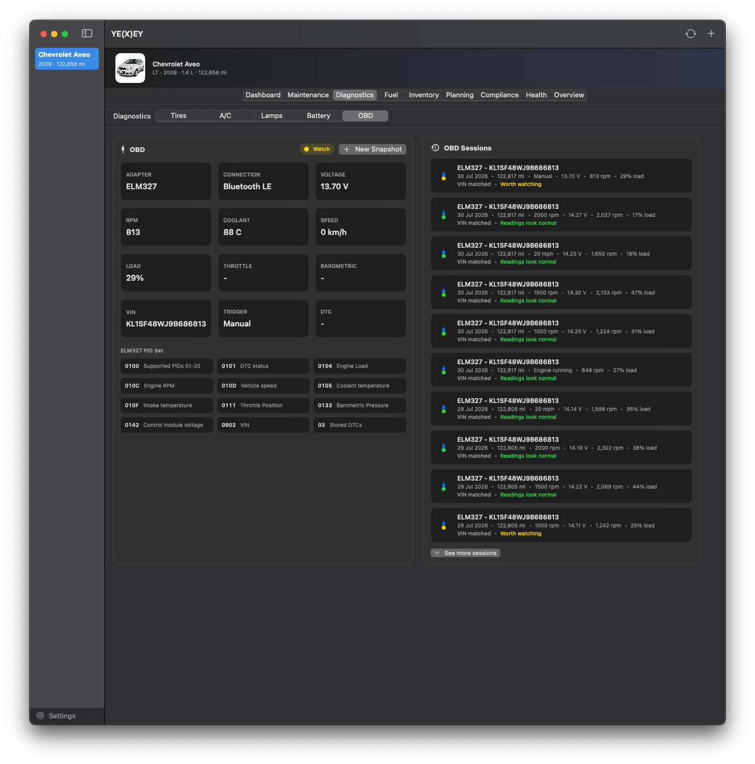The width and height of the screenshot is (755, 764).
Task: Switch to the Maintenance tab
Action: pos(308,95)
